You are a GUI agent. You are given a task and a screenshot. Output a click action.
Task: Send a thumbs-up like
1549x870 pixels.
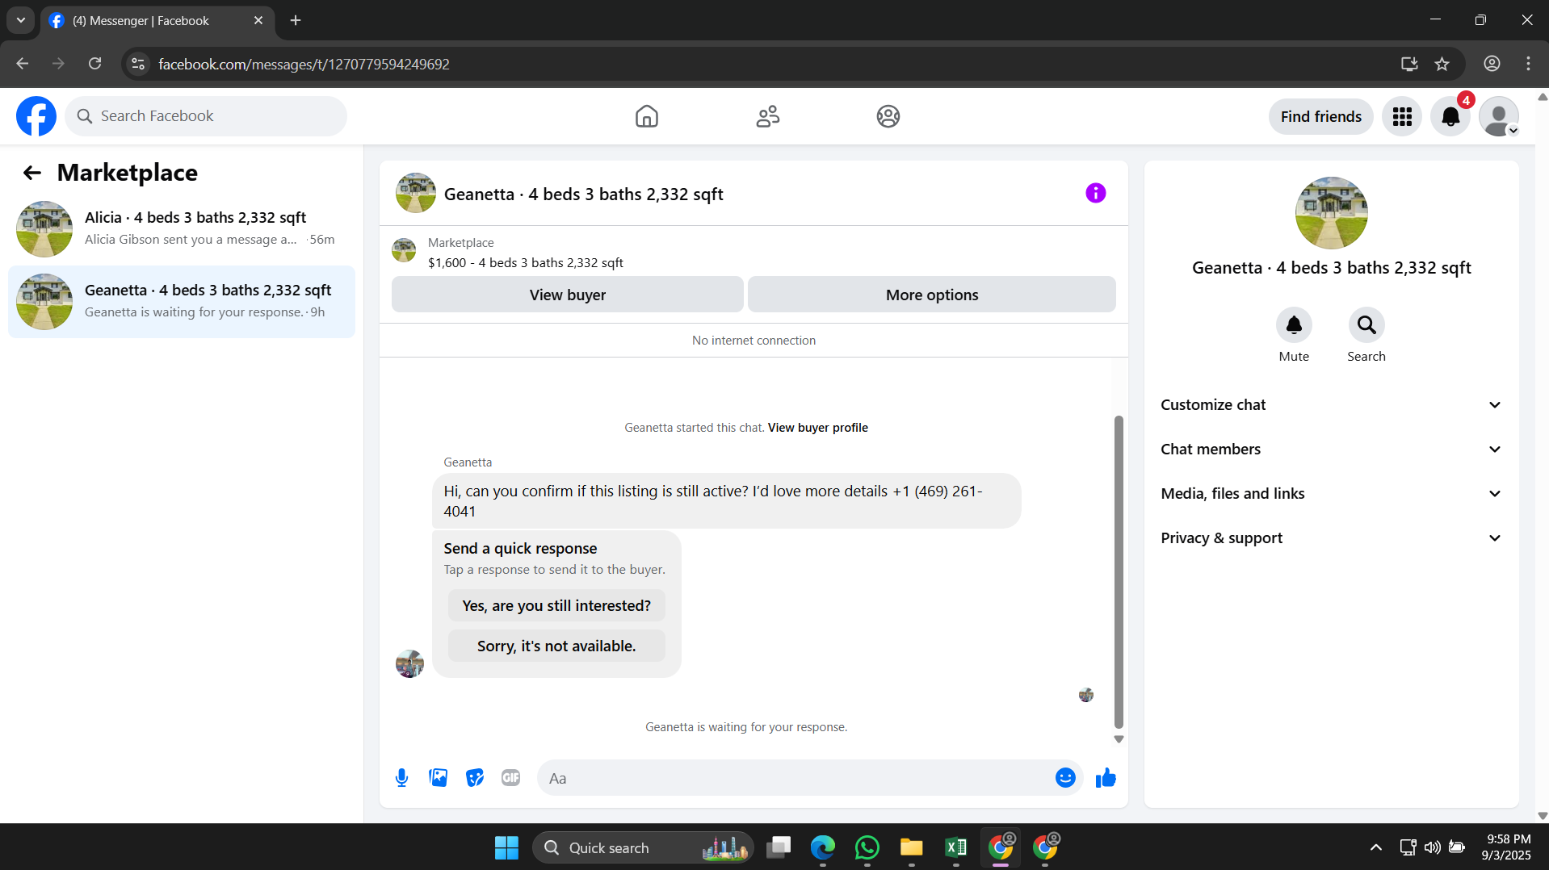pos(1106,778)
